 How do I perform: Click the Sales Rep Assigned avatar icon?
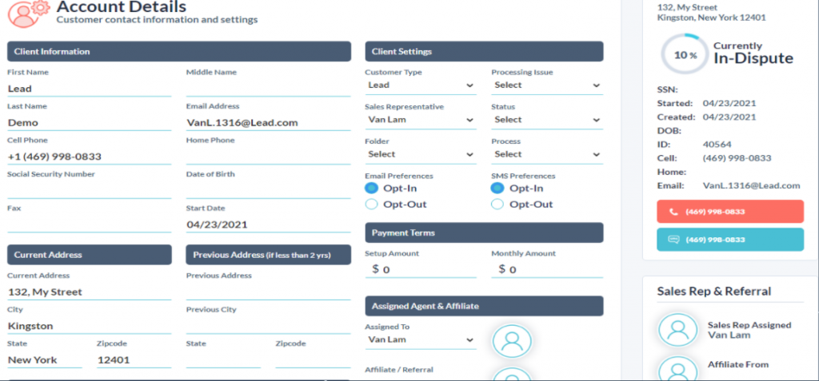coord(677,330)
